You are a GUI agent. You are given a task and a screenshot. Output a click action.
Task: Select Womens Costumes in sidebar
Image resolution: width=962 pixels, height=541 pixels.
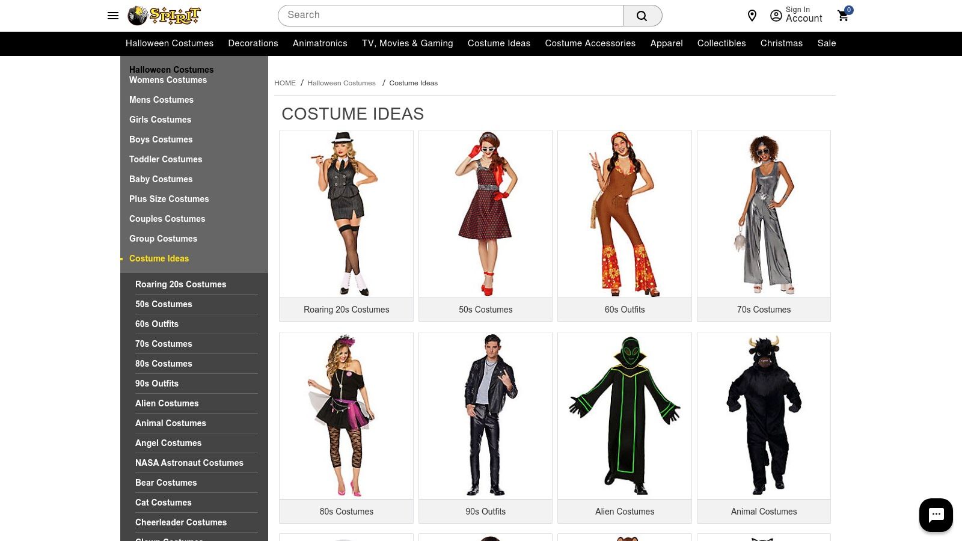coord(168,80)
